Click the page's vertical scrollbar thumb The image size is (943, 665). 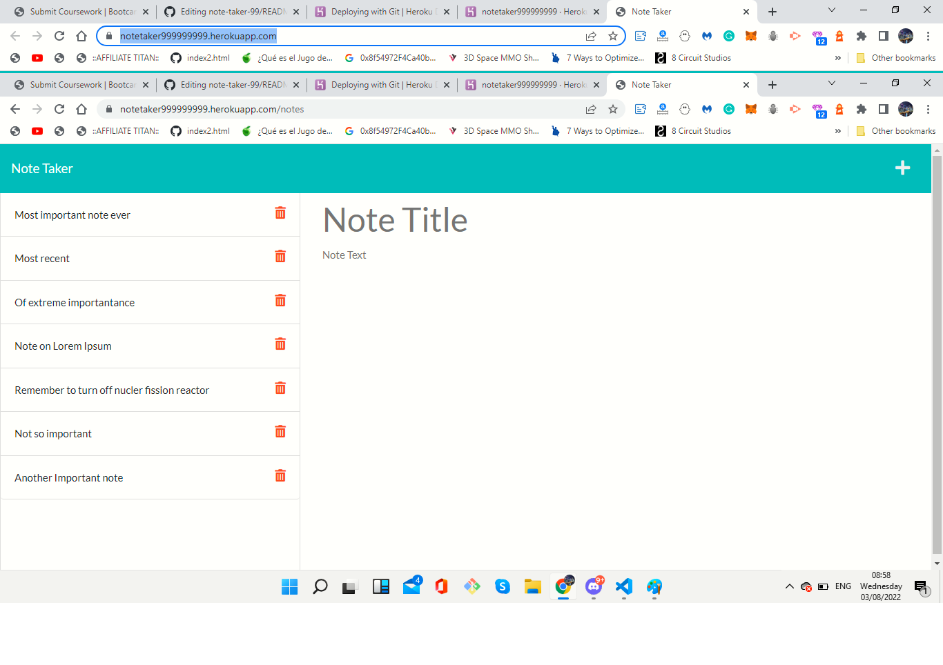point(937,355)
